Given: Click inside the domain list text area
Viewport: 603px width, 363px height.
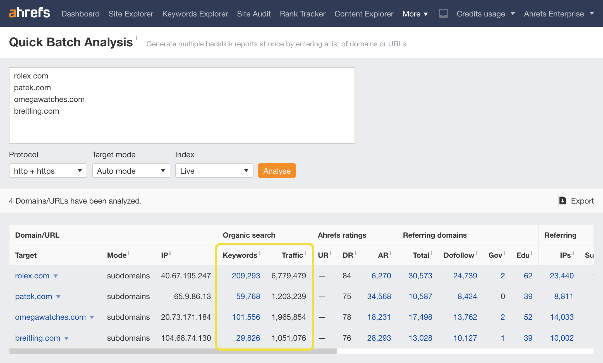Looking at the screenshot, I should coord(181,105).
